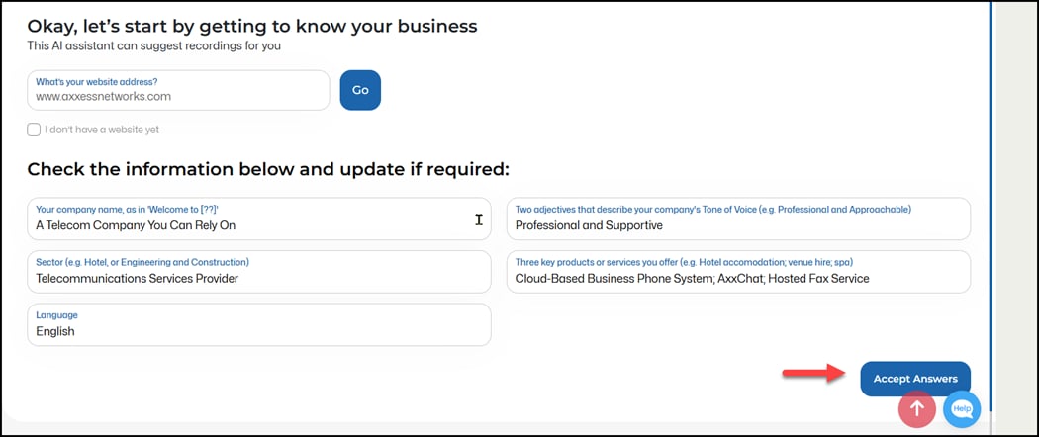This screenshot has width=1039, height=437.
Task: Click the 'I don't have a website yet' label text
Action: [x=101, y=130]
